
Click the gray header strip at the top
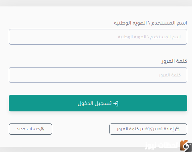pos(96,3)
